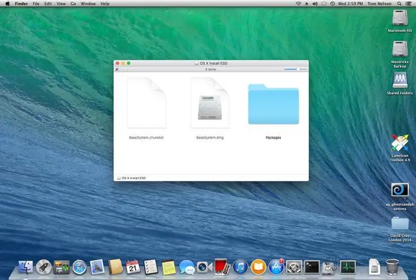Open the Time Machine menu bar icon
The height and width of the screenshot is (280, 416).
click(332, 4)
